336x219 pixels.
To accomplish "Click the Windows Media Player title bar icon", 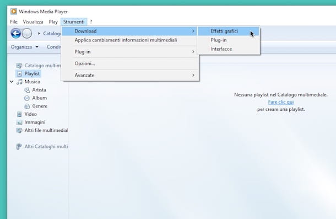I will pyautogui.click(x=14, y=12).
